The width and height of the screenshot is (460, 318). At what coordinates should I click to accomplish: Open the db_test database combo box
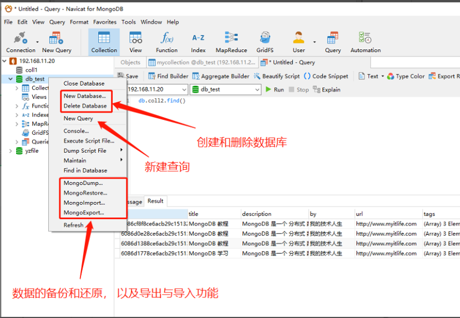click(225, 89)
